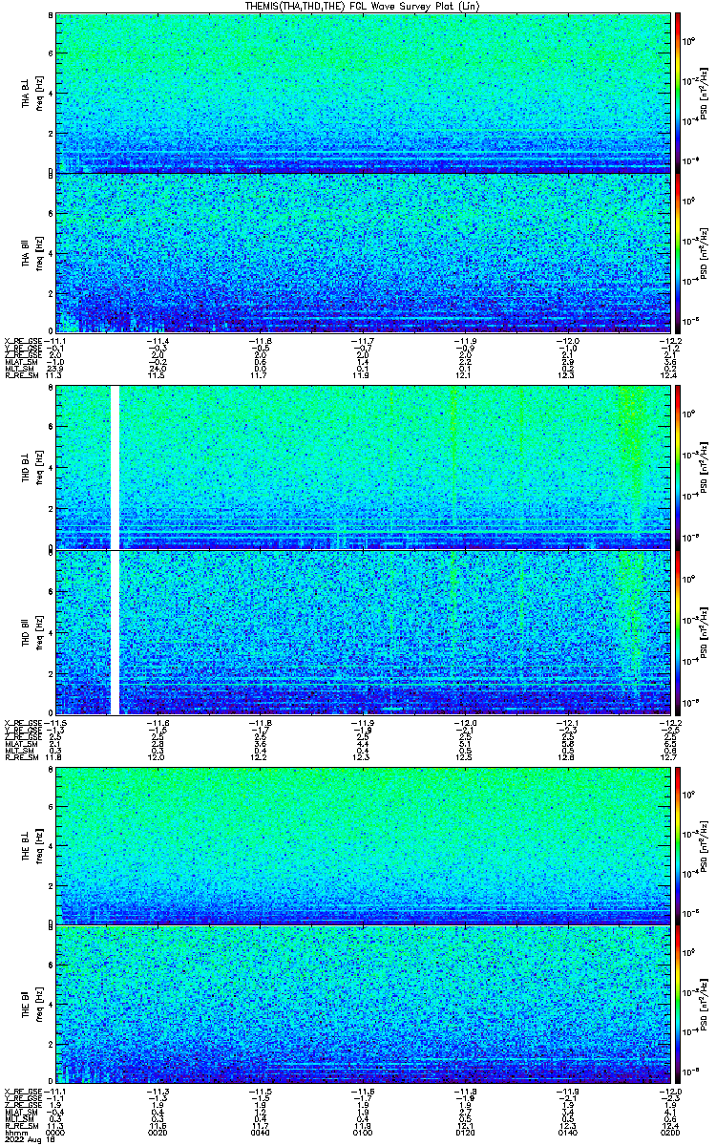Click the THE B-parallel freq axis label
Viewport: 716px width, 1146px height.
pyautogui.click(x=40, y=1006)
